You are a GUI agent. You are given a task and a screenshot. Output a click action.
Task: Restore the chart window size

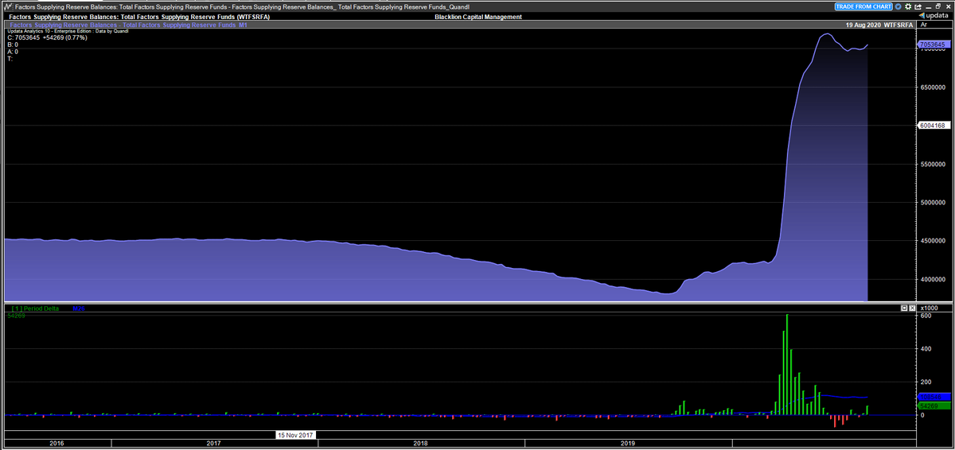pyautogui.click(x=938, y=6)
